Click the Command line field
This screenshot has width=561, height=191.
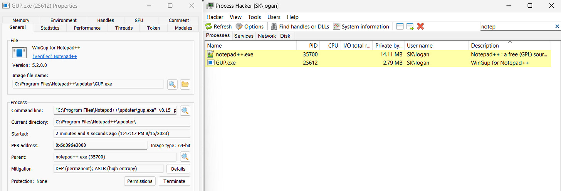coord(116,111)
